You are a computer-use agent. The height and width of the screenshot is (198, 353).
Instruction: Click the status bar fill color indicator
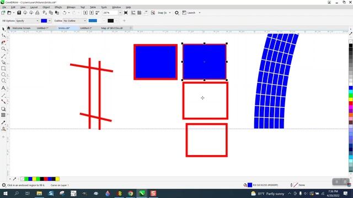(250, 185)
